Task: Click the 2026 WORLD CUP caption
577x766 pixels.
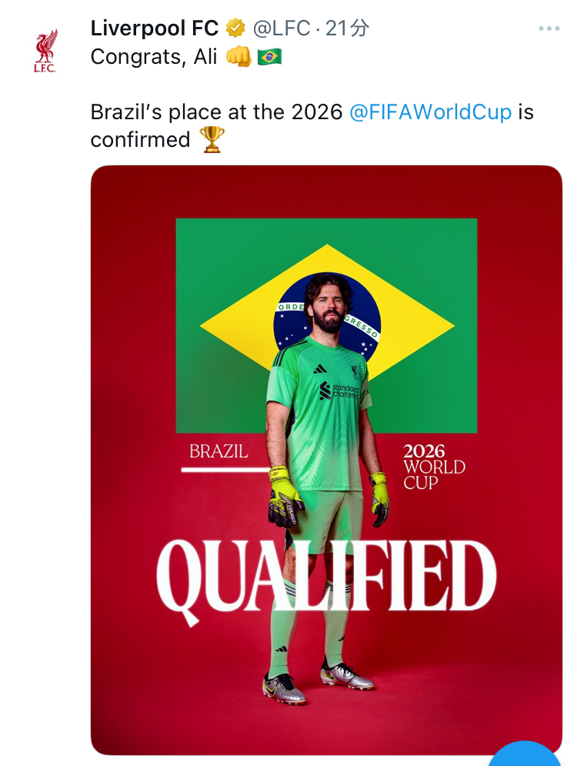Action: click(434, 467)
